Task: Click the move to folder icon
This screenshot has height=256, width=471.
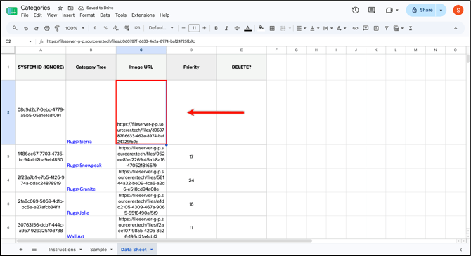Action: coord(70,8)
